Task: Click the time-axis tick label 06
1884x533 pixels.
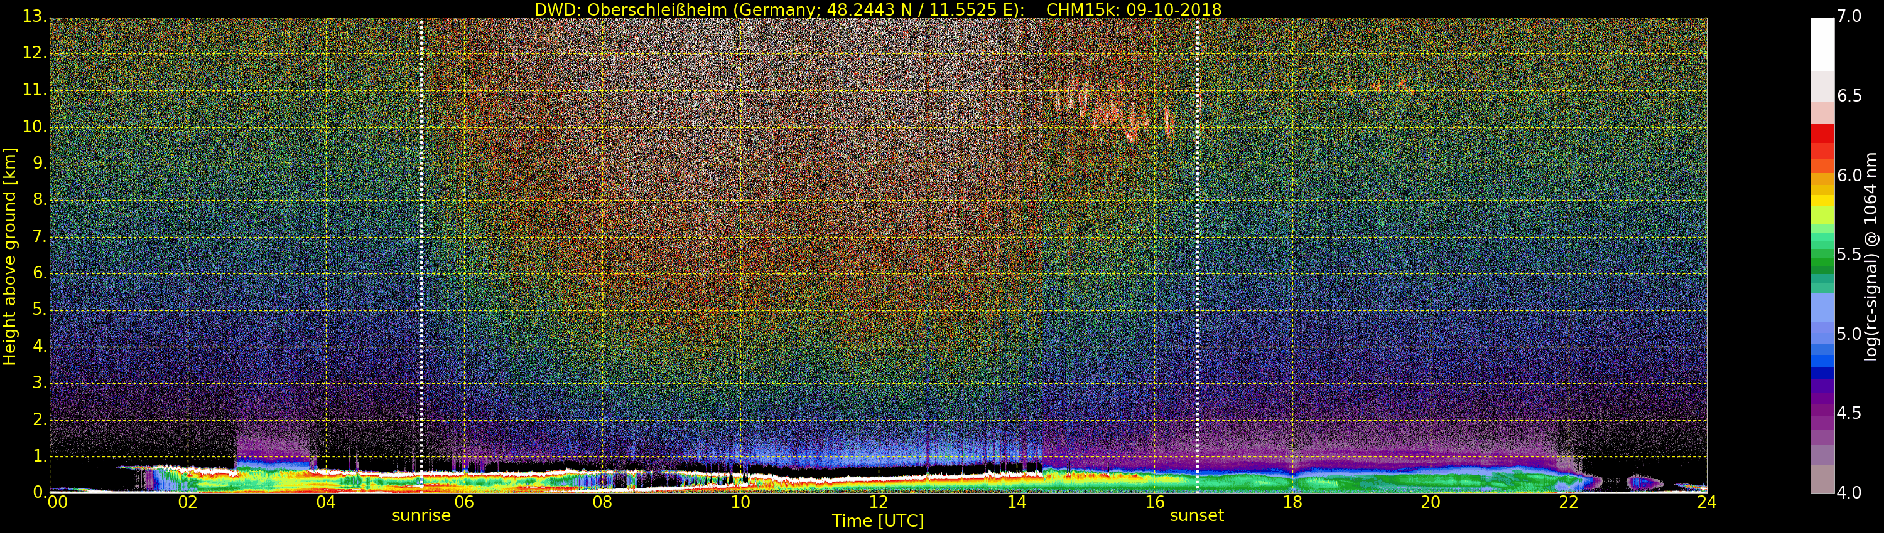Action: pos(465,502)
